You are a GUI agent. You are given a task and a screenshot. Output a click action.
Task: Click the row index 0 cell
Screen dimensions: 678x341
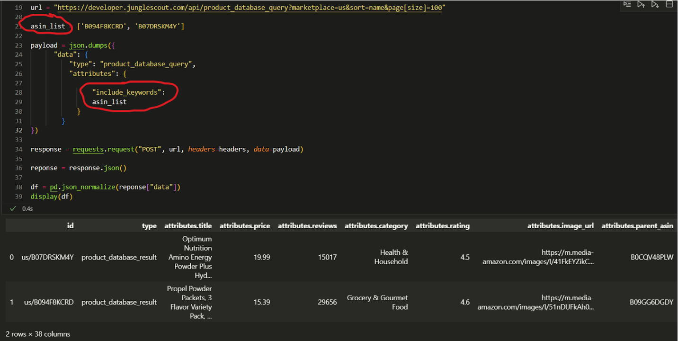12,257
